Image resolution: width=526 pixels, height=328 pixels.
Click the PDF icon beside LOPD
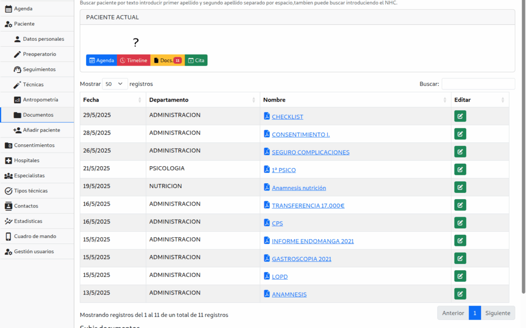point(267,276)
